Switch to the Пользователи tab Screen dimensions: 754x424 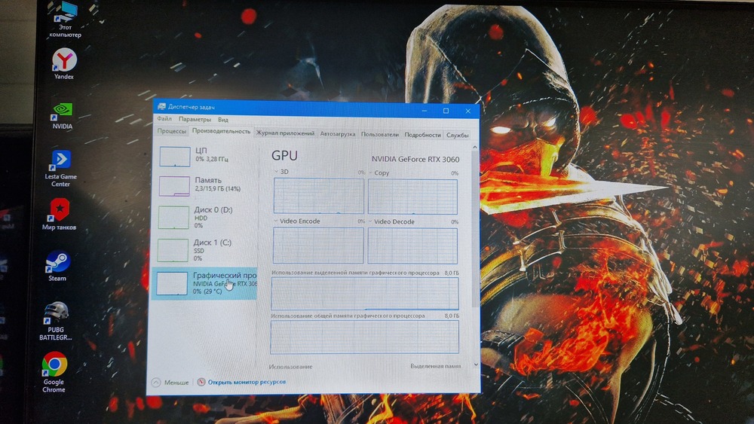click(380, 135)
